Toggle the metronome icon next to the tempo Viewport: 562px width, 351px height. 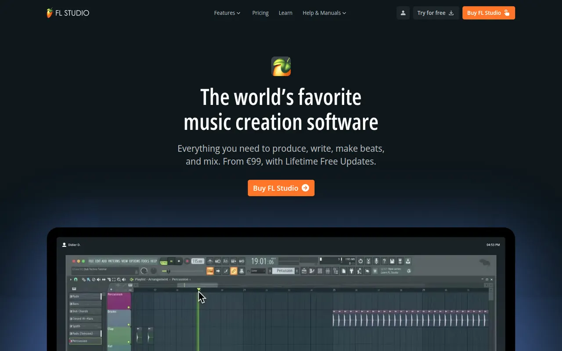coord(210,261)
